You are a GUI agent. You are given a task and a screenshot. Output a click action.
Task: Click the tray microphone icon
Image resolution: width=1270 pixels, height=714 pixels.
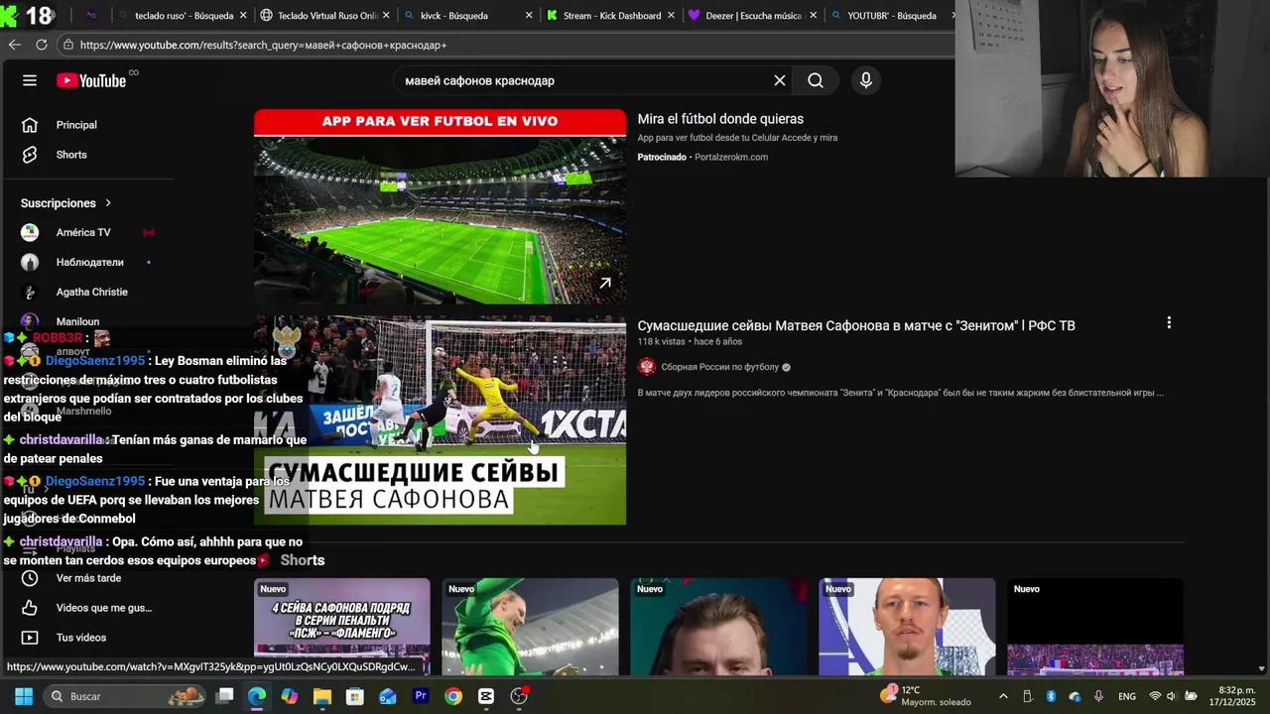(1098, 696)
